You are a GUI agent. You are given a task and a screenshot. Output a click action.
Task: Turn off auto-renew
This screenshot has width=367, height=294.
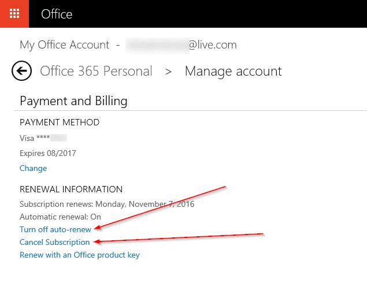point(55,229)
